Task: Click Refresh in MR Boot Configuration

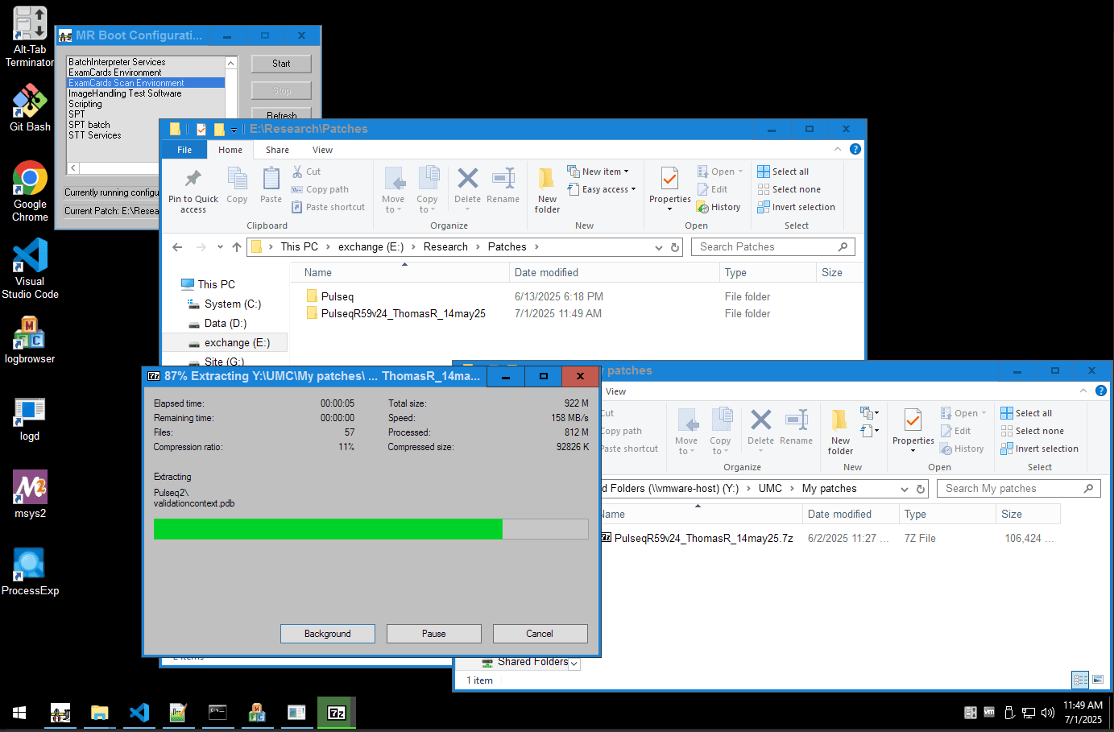Action: [x=281, y=114]
